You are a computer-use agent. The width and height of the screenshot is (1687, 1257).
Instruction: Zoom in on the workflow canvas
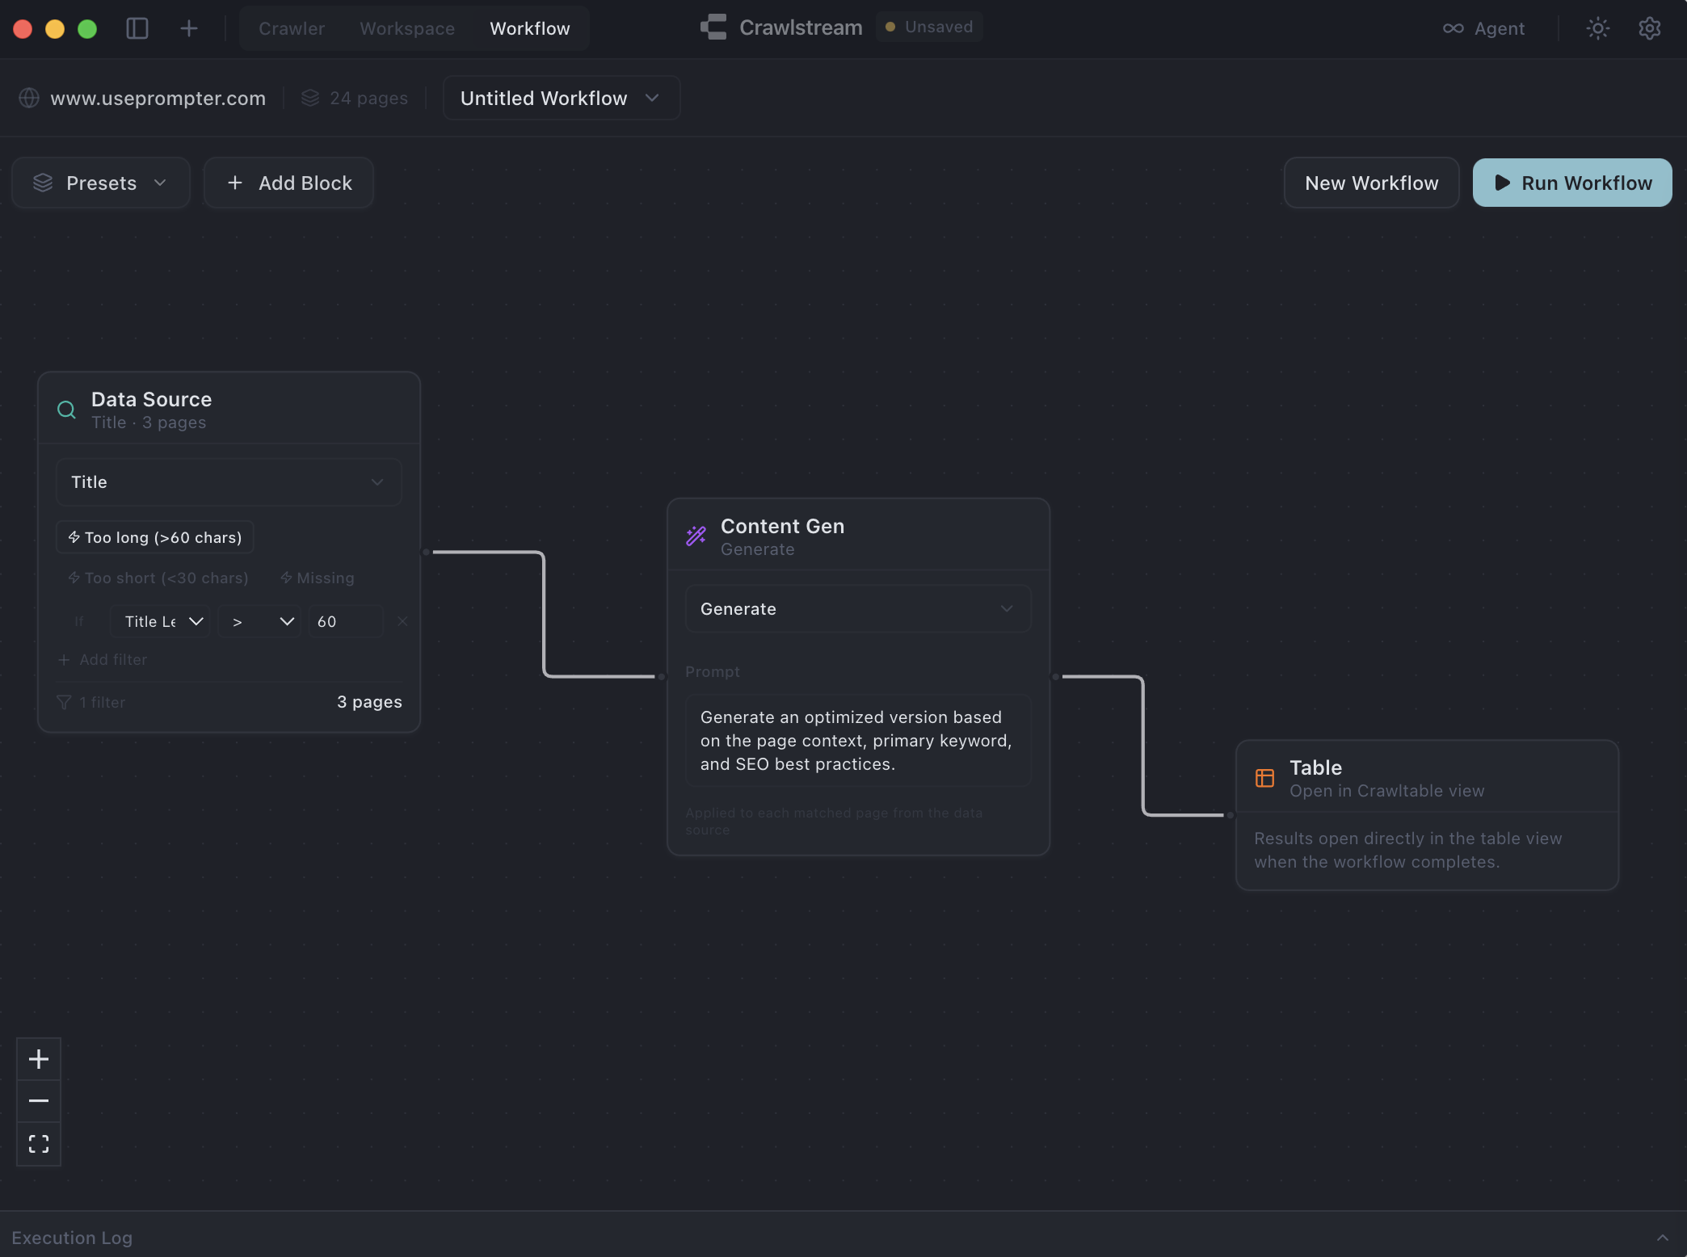[38, 1059]
